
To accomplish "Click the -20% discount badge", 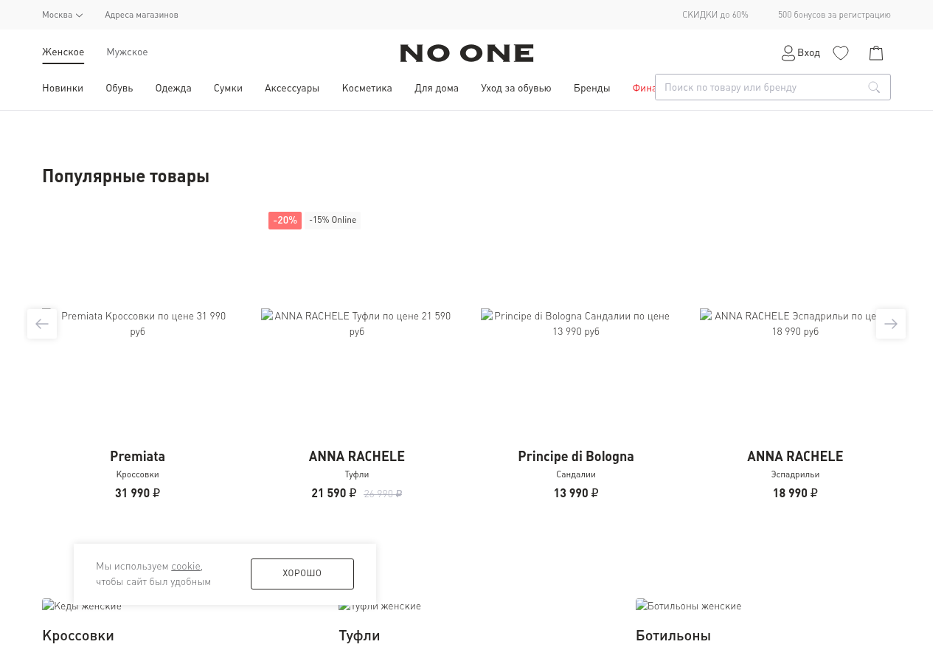I will coord(285,221).
